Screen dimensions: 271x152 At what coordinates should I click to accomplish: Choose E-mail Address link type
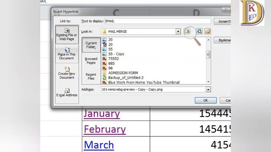click(67, 92)
